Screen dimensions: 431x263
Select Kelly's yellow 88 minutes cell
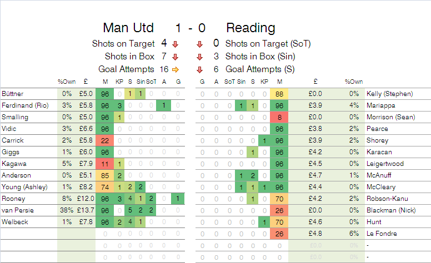click(279, 94)
